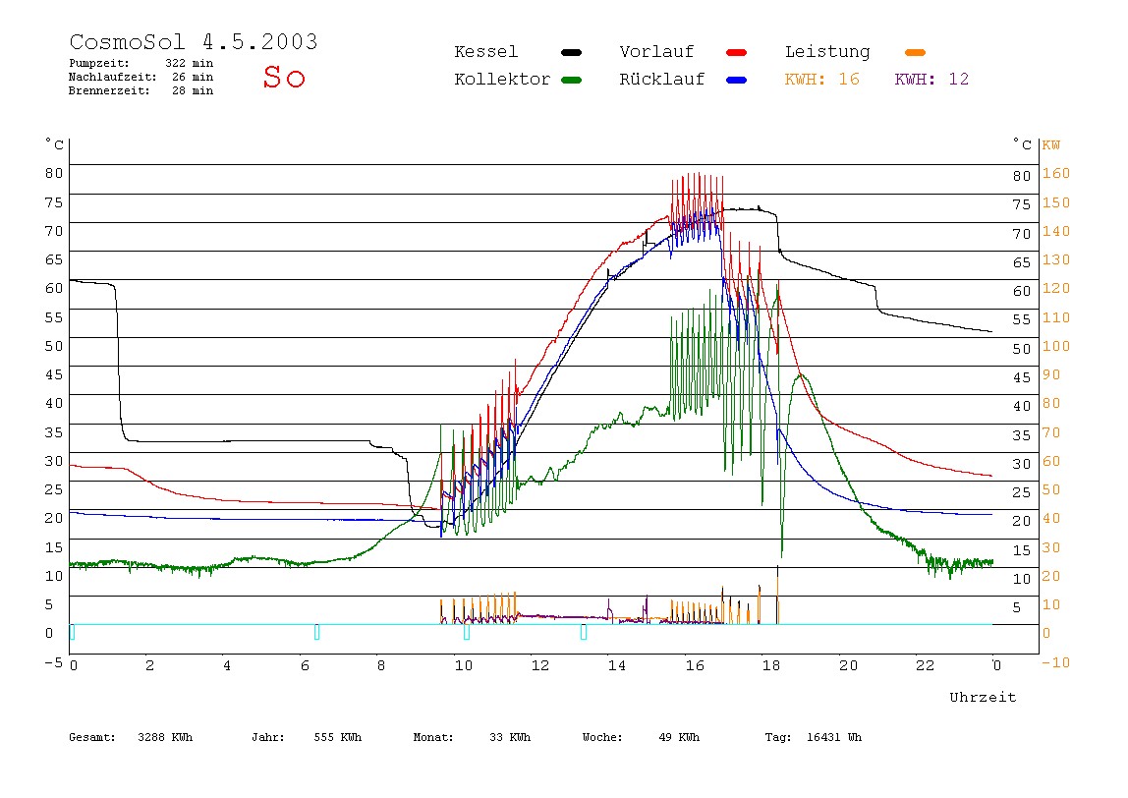Click the purple 'KWH: 12' value

[931, 80]
